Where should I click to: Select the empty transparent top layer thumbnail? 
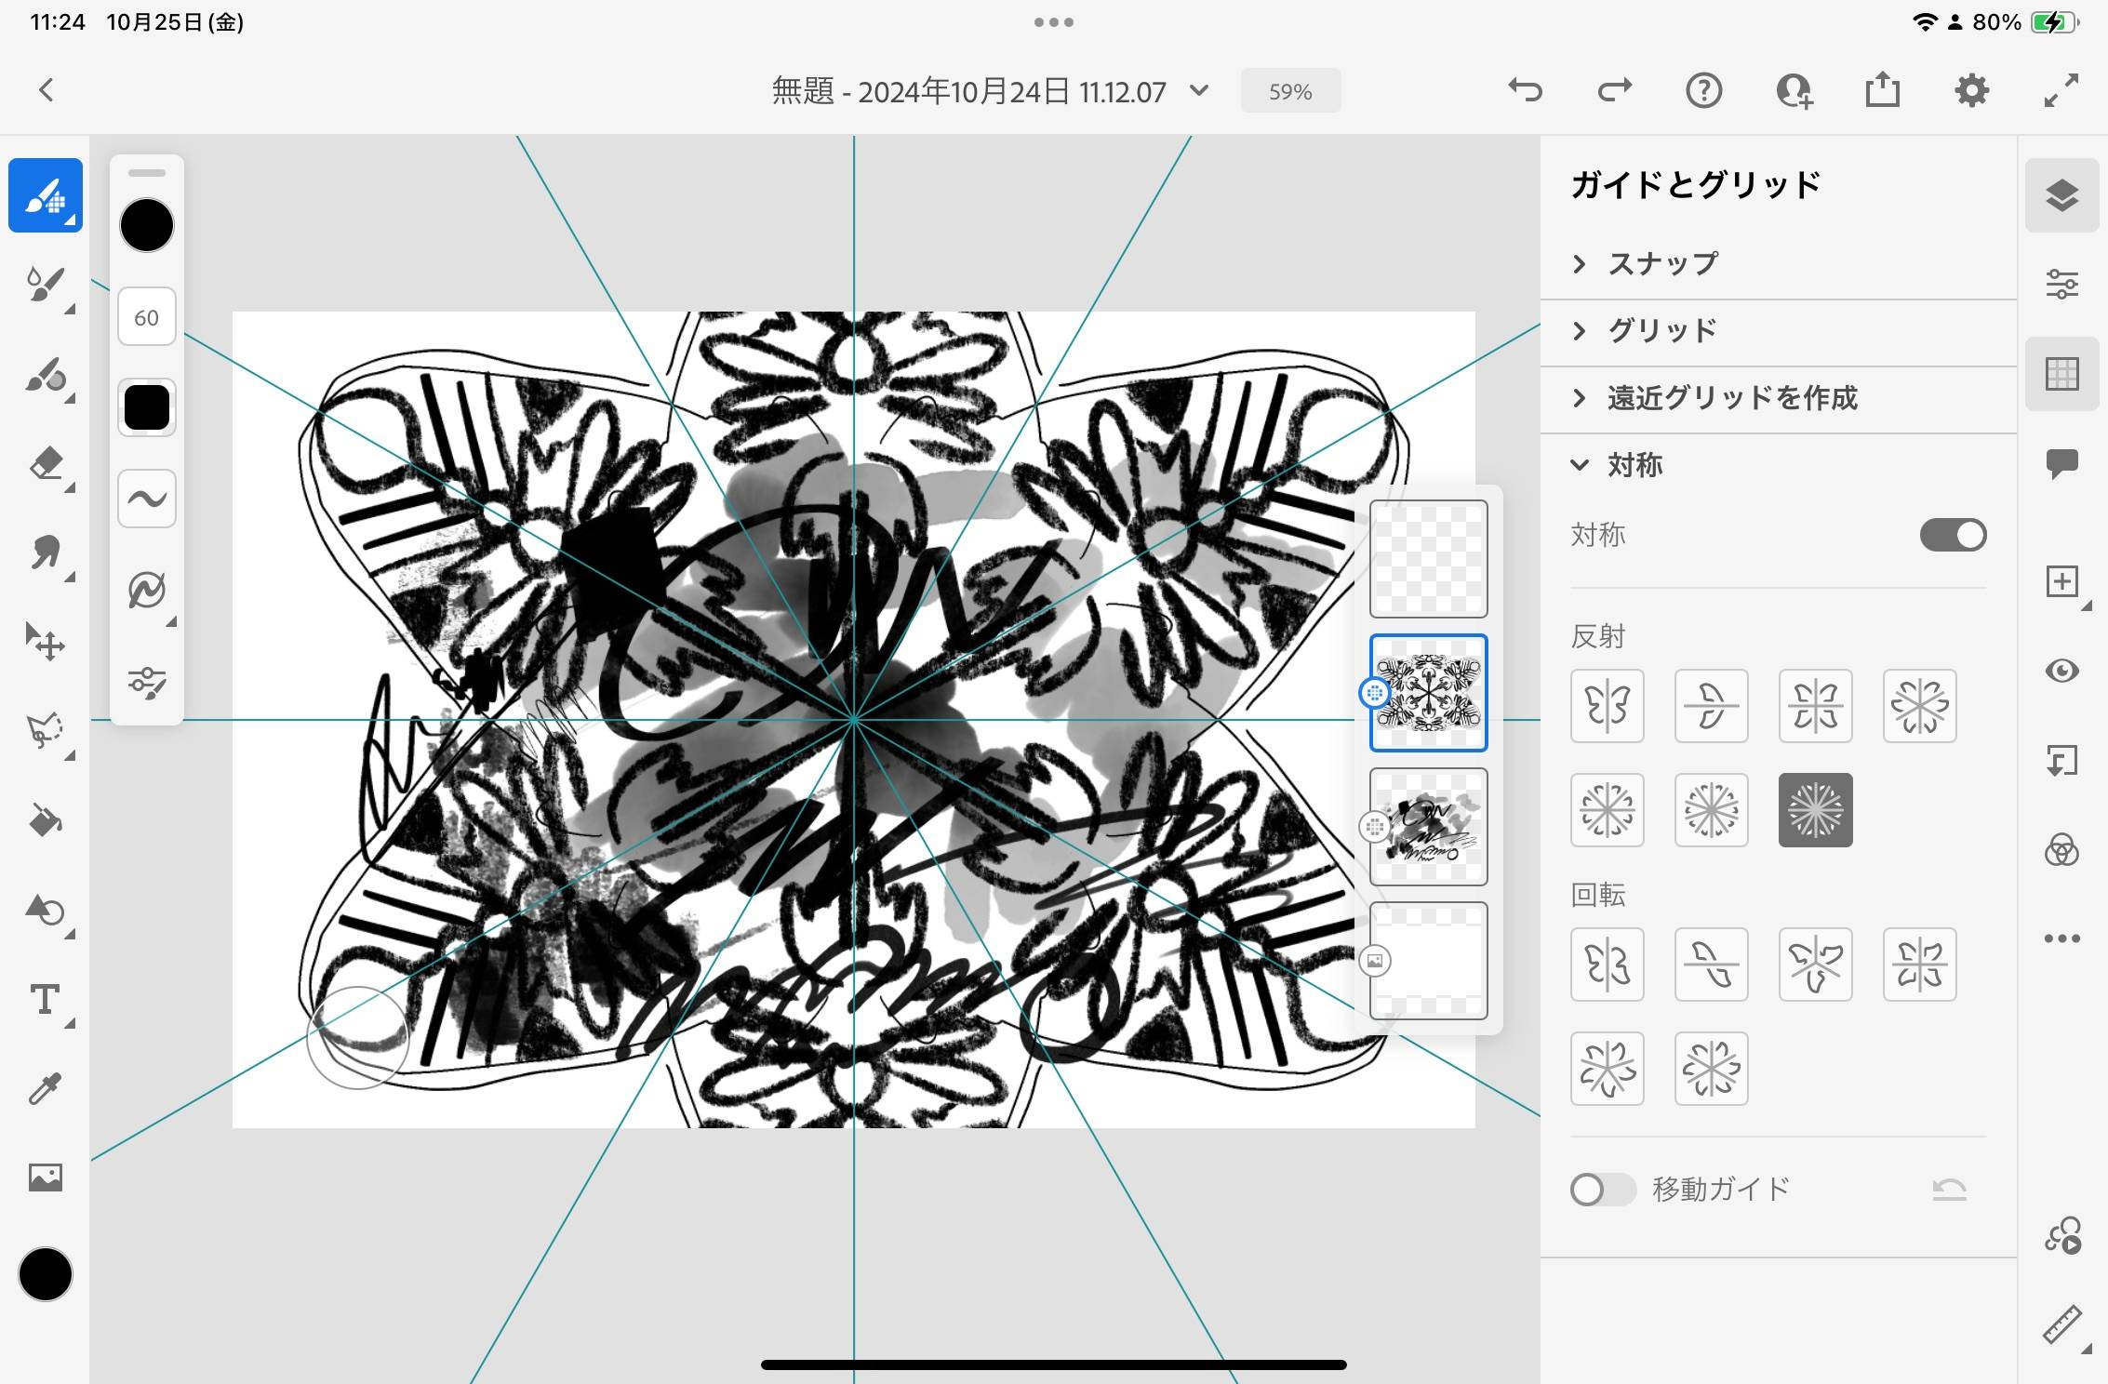(1429, 559)
